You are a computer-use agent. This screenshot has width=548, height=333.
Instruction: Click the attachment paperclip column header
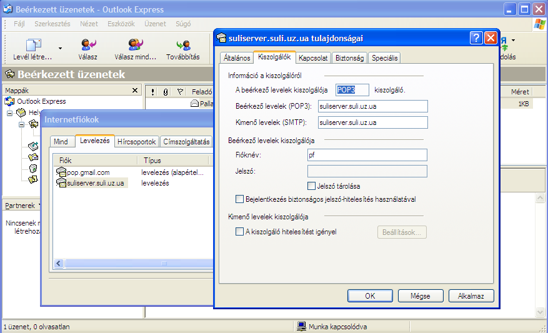166,92
